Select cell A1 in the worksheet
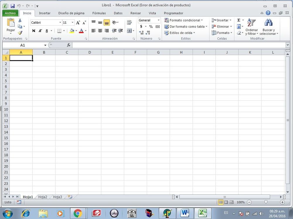293x219 pixels. [x=21, y=58]
